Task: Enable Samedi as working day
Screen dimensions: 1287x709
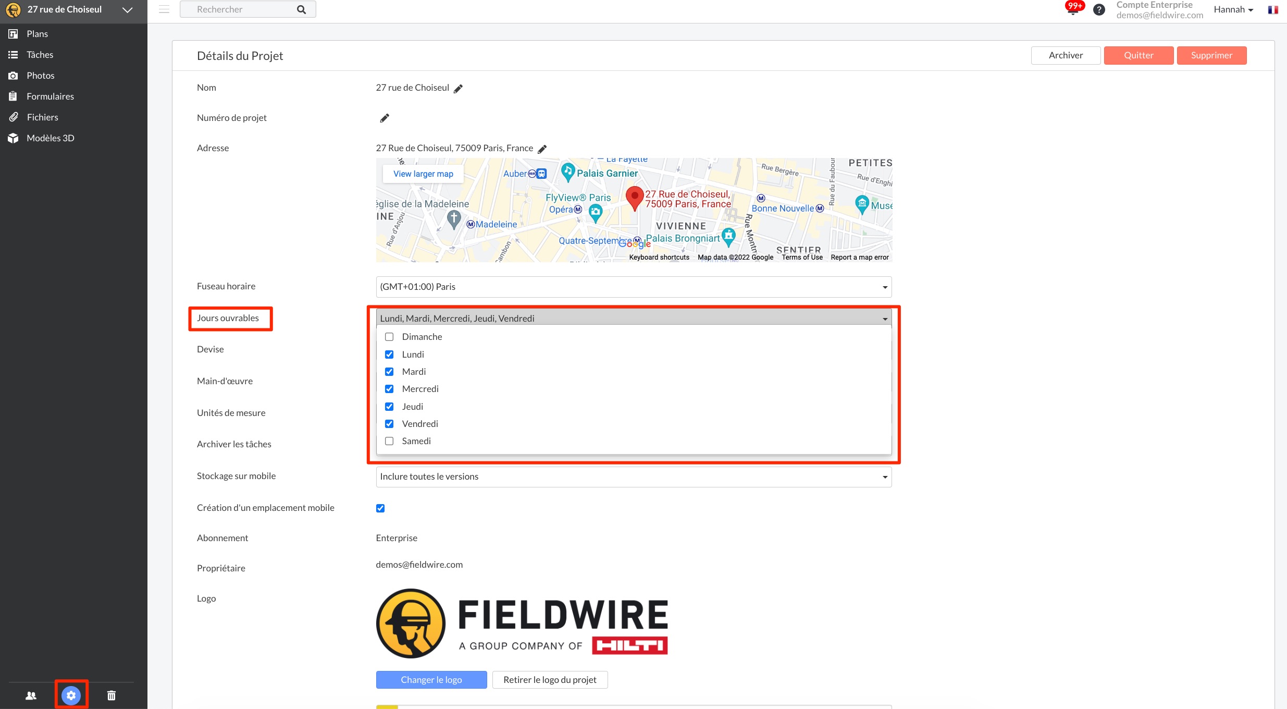Action: [x=389, y=441]
